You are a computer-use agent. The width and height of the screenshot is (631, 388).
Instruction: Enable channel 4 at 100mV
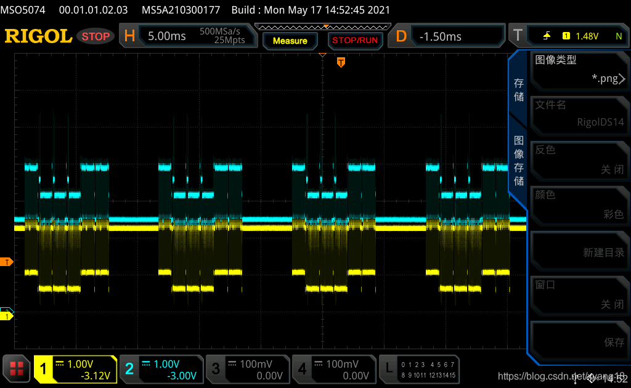pyautogui.click(x=334, y=369)
